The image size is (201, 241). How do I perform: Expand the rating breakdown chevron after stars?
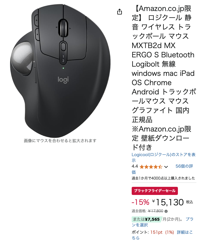166,167
